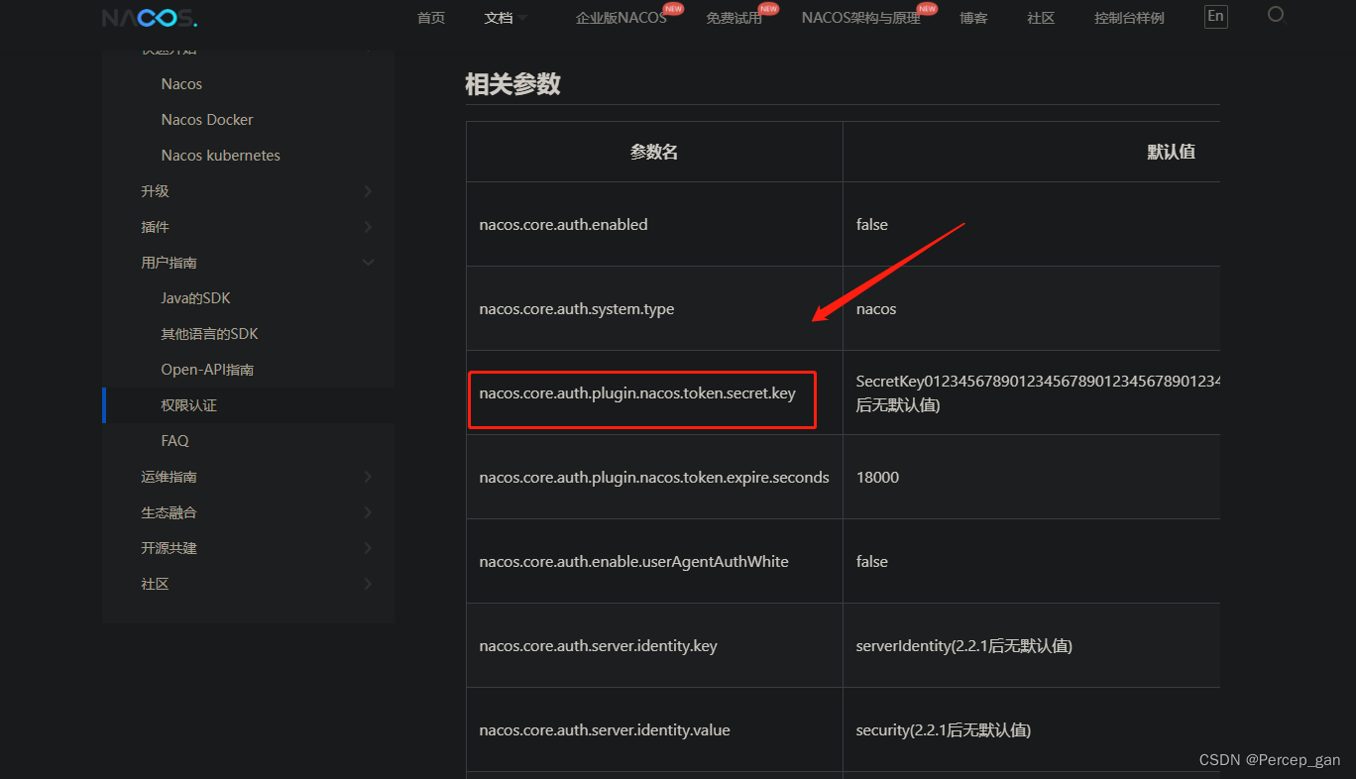
Task: Click the default value 18000 cell
Action: point(1032,477)
